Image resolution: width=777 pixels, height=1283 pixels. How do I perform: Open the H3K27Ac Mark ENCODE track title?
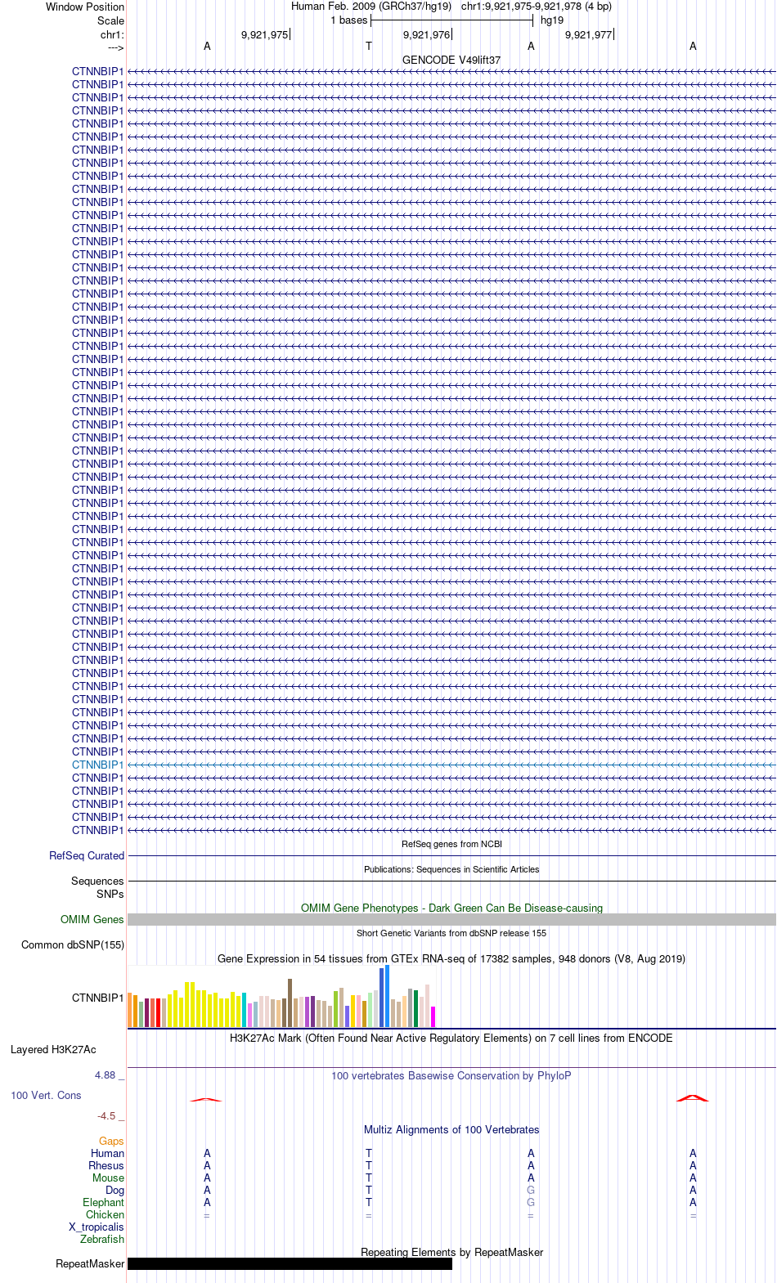(451, 1038)
